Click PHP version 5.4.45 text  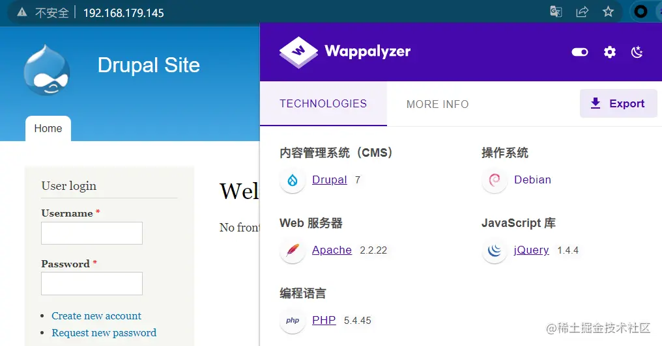358,321
